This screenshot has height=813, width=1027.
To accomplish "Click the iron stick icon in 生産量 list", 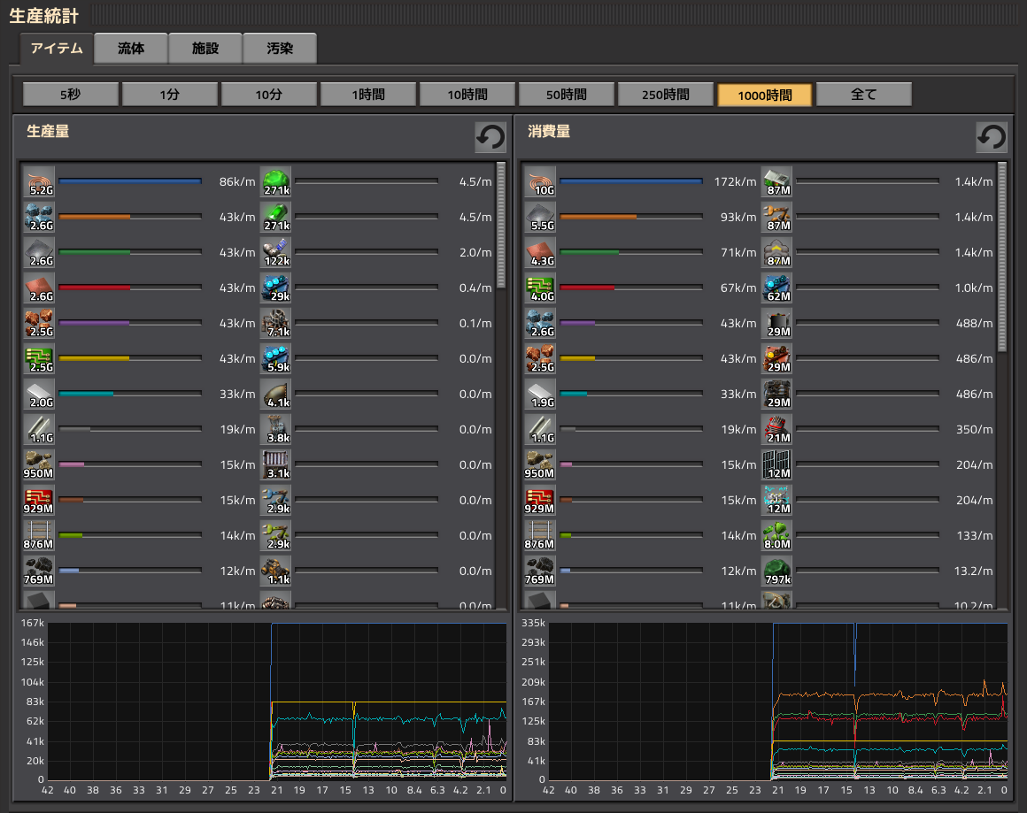I will pos(39,429).
